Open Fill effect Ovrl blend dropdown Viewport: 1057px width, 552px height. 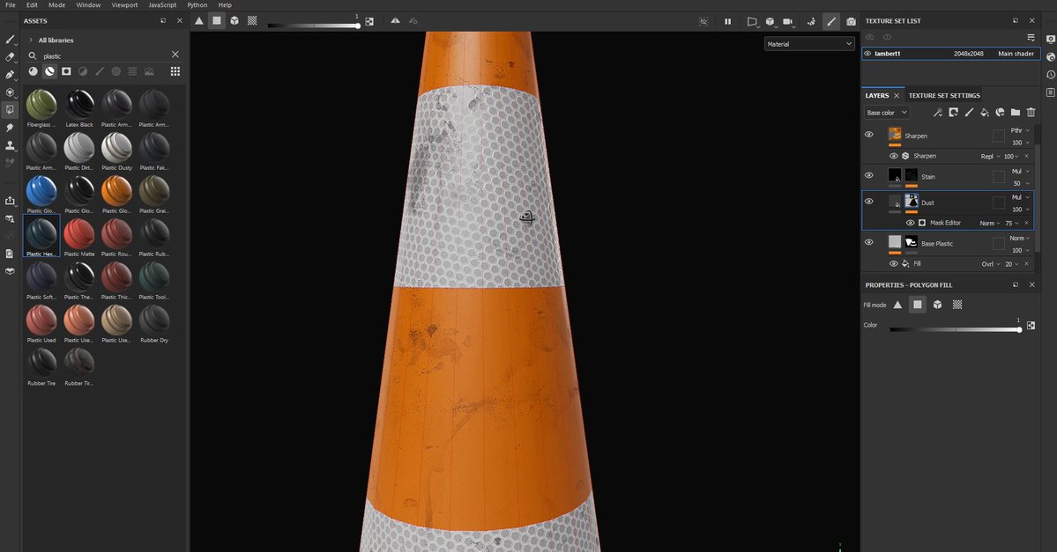[991, 265]
